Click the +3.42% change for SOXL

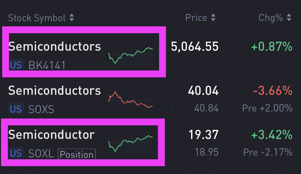tap(272, 135)
